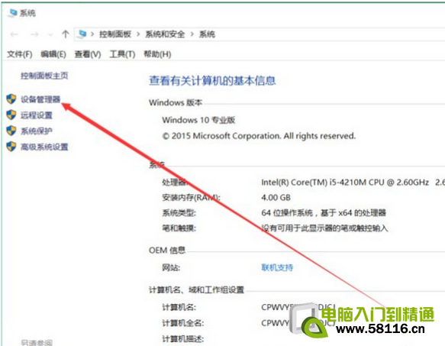The width and height of the screenshot is (445, 346).
Task: Go forward with the forward arrow
Action: click(x=34, y=34)
